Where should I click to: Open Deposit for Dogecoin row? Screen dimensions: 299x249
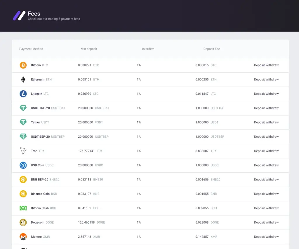[259, 222]
